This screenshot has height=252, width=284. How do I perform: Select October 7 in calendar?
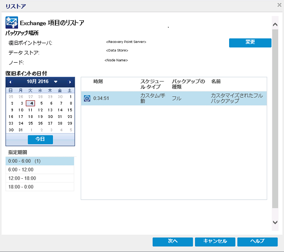click(x=61, y=103)
